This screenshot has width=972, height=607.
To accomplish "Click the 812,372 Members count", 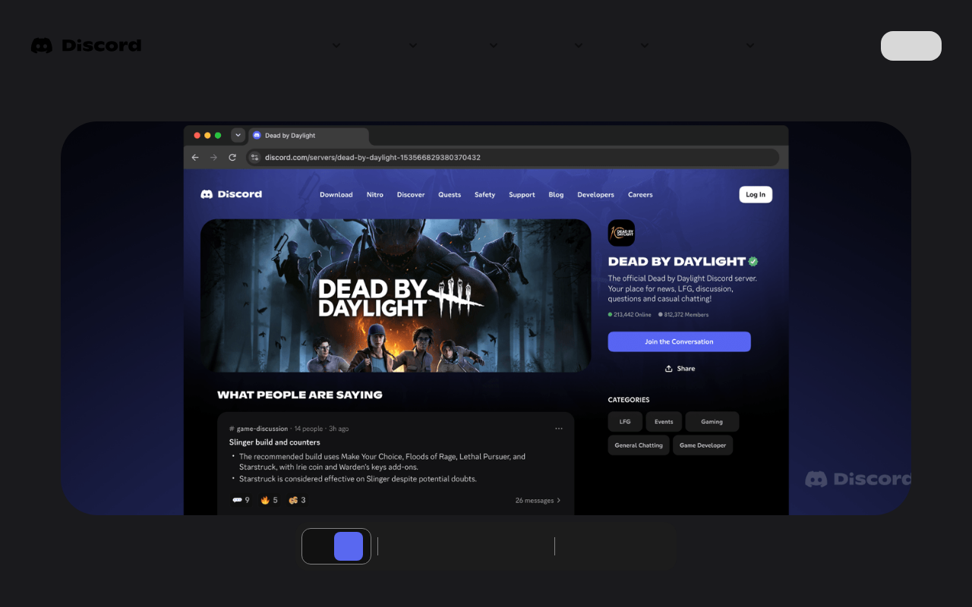I will tap(683, 314).
